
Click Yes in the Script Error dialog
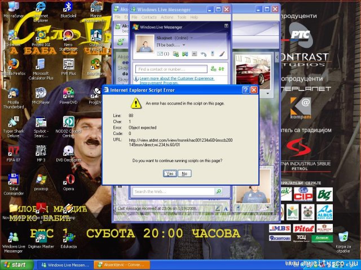pos(170,174)
